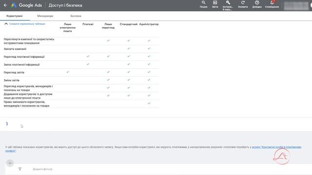The height and width of the screenshot is (175, 312).
Task: Click 'Переглянути кампанії та скористатись' row label
Action: (29, 41)
